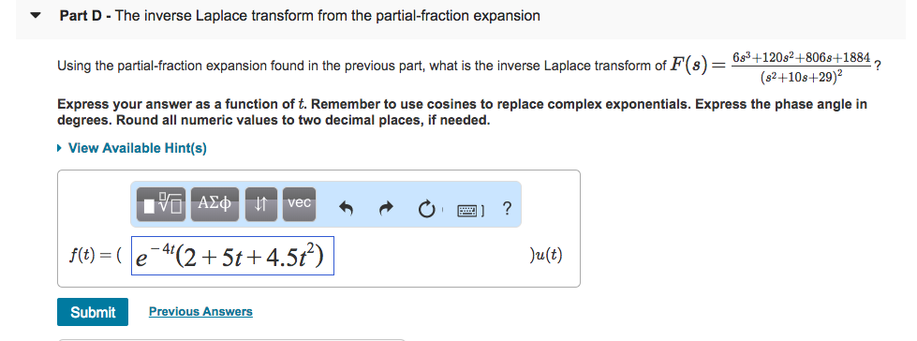Expand the hints disclosure arrow
The image size is (917, 341).
(x=60, y=149)
